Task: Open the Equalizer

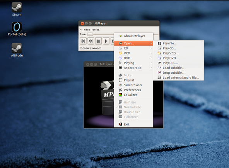Action: pos(133,95)
